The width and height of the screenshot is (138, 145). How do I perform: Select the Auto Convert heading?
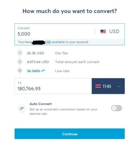tap(41, 104)
